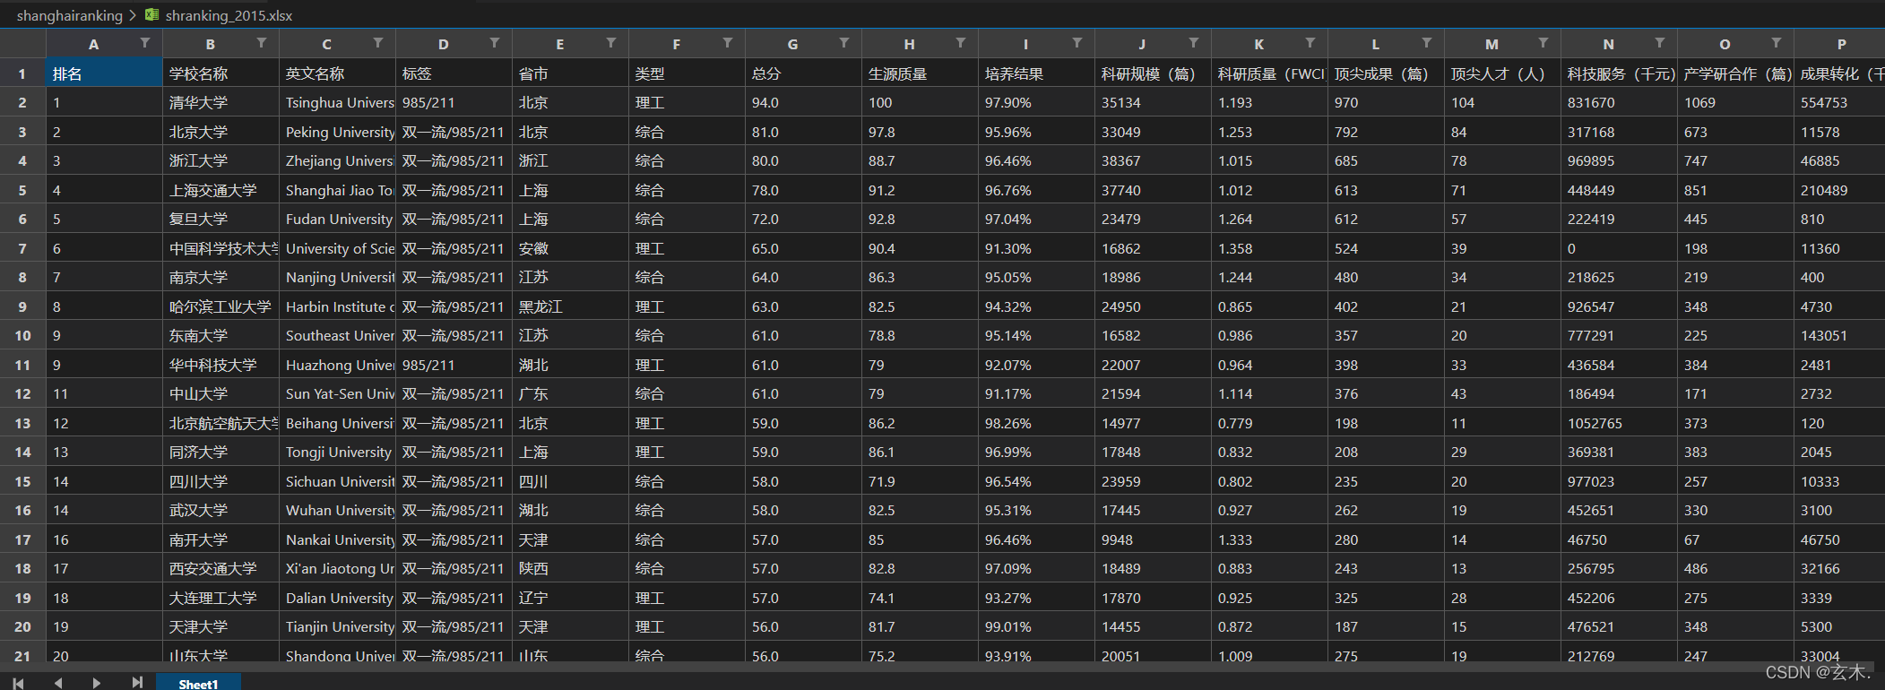Image resolution: width=1885 pixels, height=690 pixels.
Task: Open shanghairanking folder in breadcrumb
Action: pyautogui.click(x=70, y=15)
